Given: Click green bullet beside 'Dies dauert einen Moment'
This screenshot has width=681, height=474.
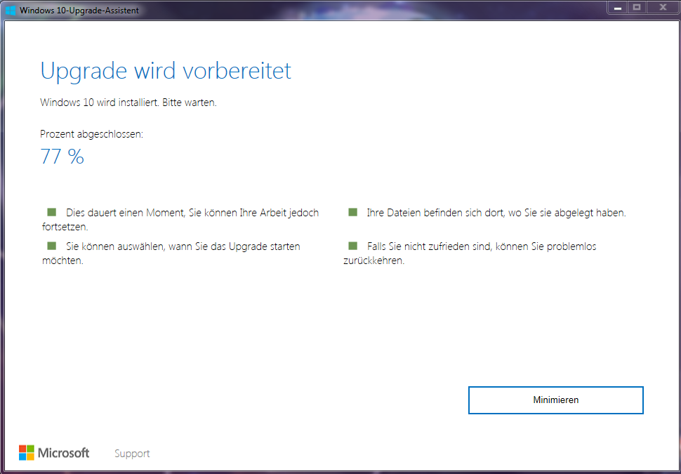Looking at the screenshot, I should pos(52,212).
